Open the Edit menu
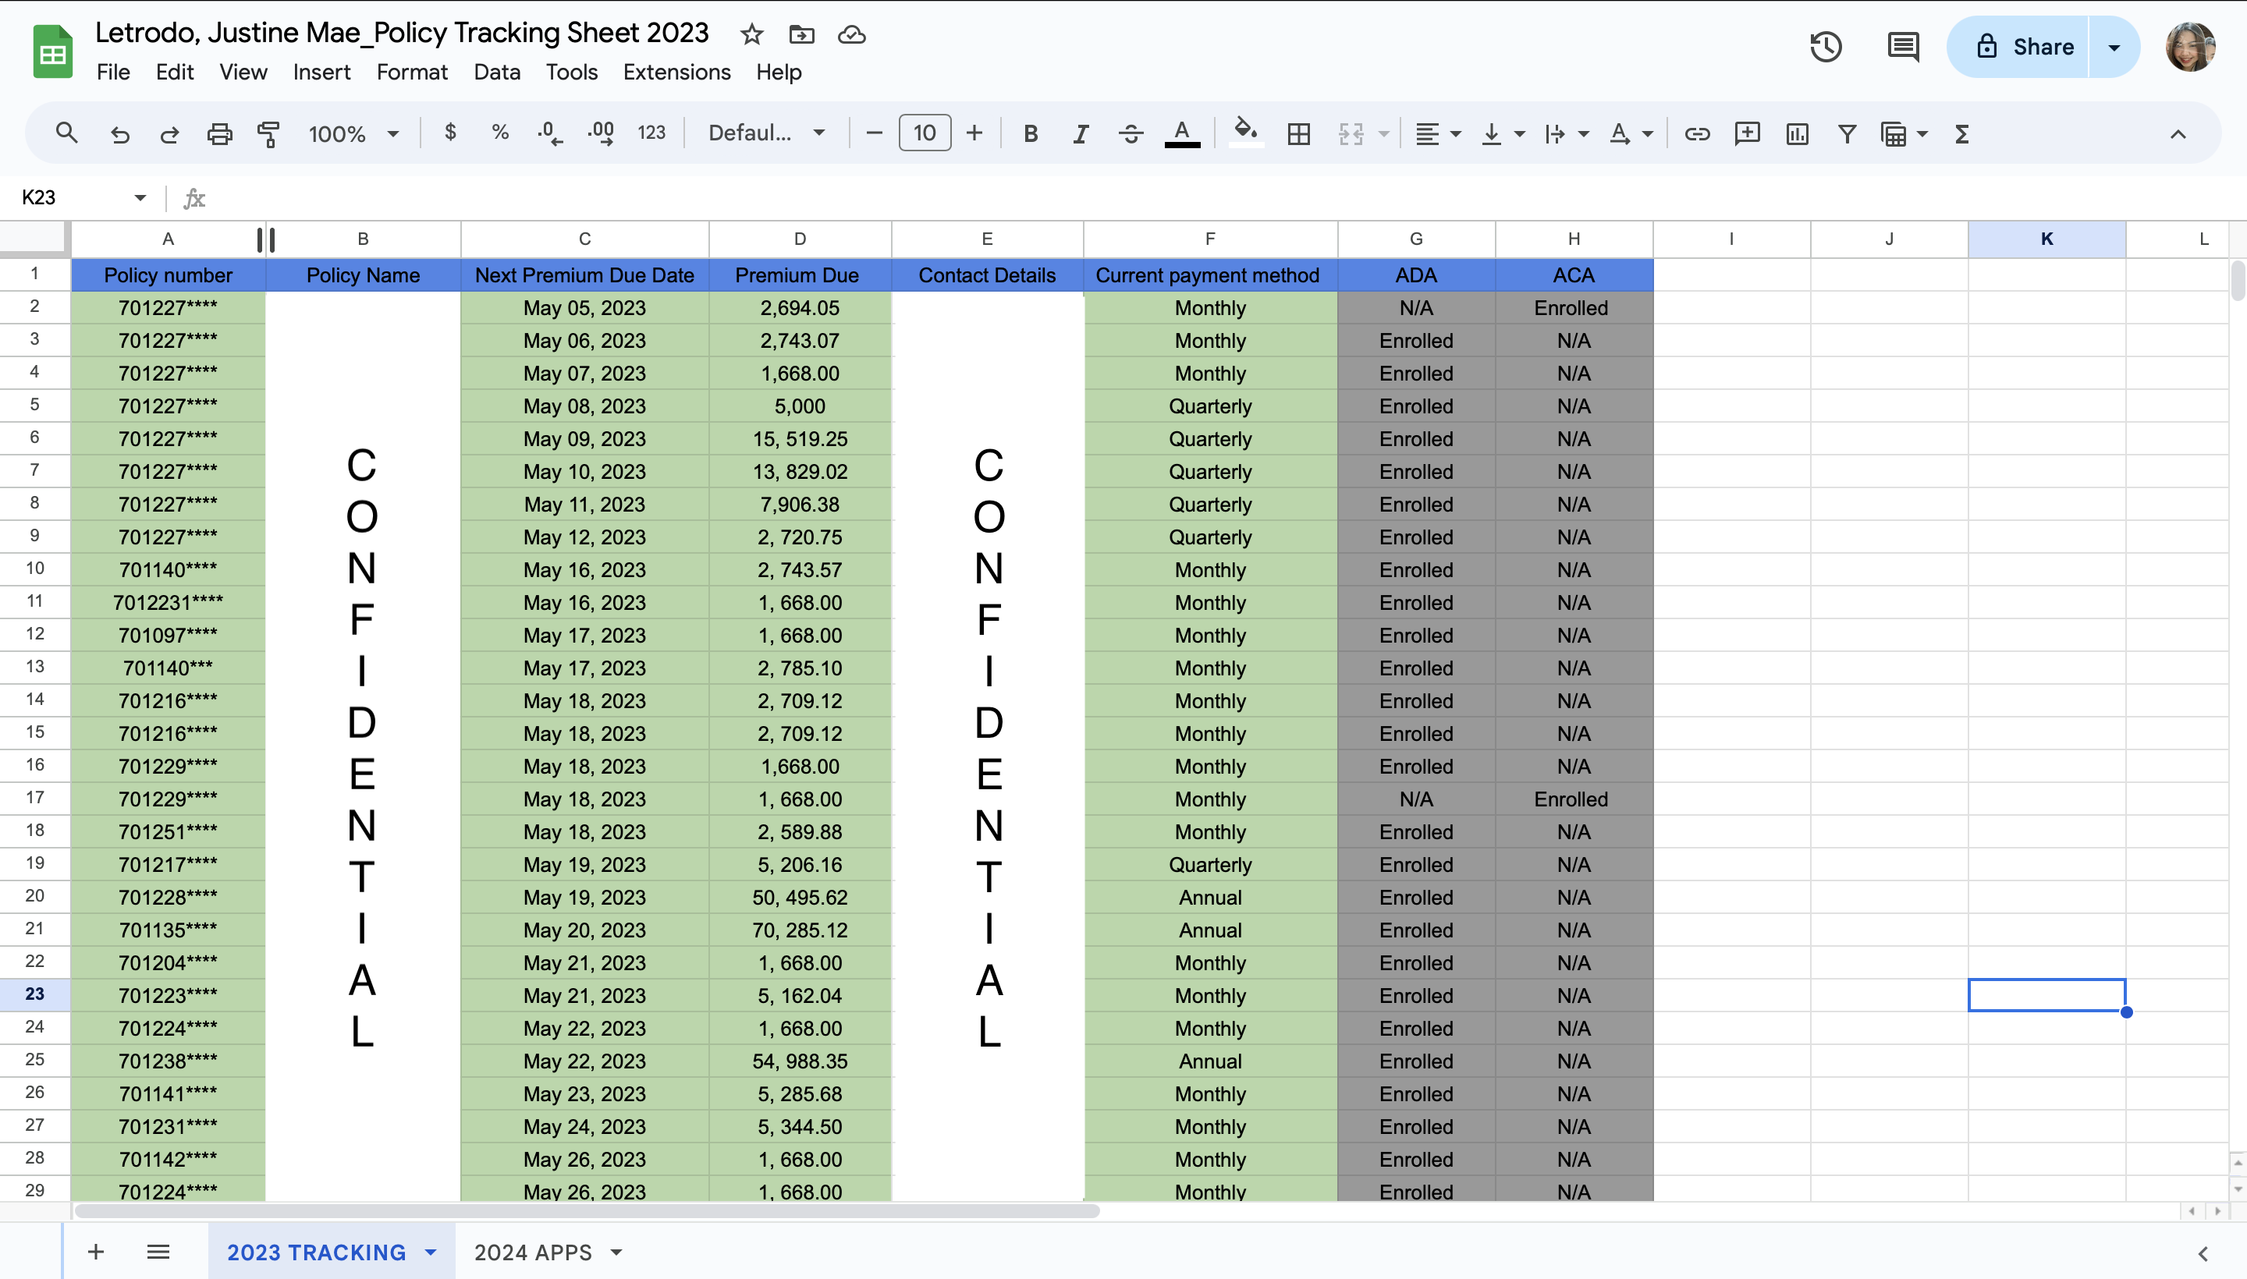Image resolution: width=2247 pixels, height=1279 pixels. pos(175,72)
